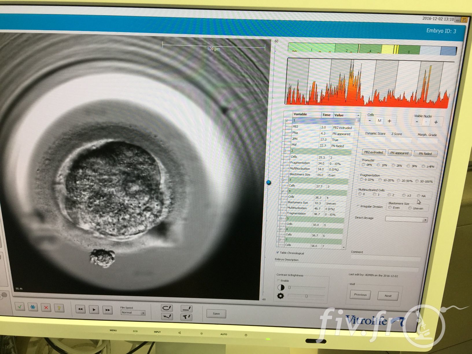This screenshot has height=354, width=472.
Task: Collapse group 4 in variable table
Action: pos(282,191)
